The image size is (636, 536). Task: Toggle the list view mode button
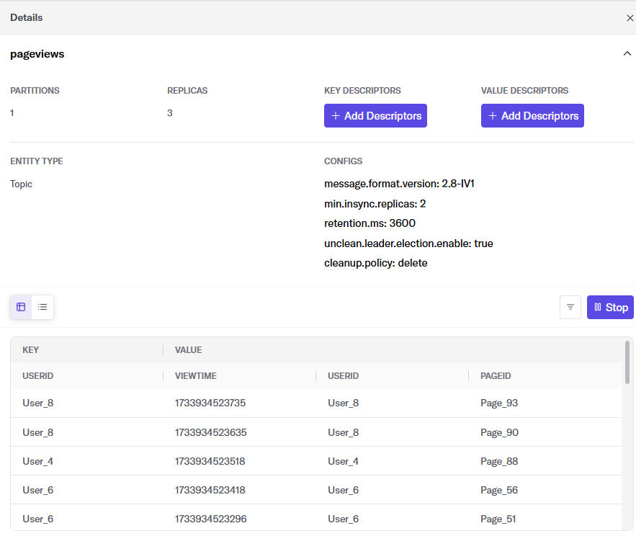[x=42, y=307]
